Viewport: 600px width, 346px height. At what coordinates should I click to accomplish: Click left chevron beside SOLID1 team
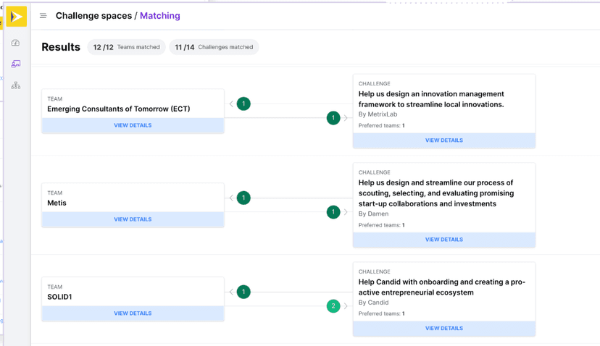pos(231,292)
